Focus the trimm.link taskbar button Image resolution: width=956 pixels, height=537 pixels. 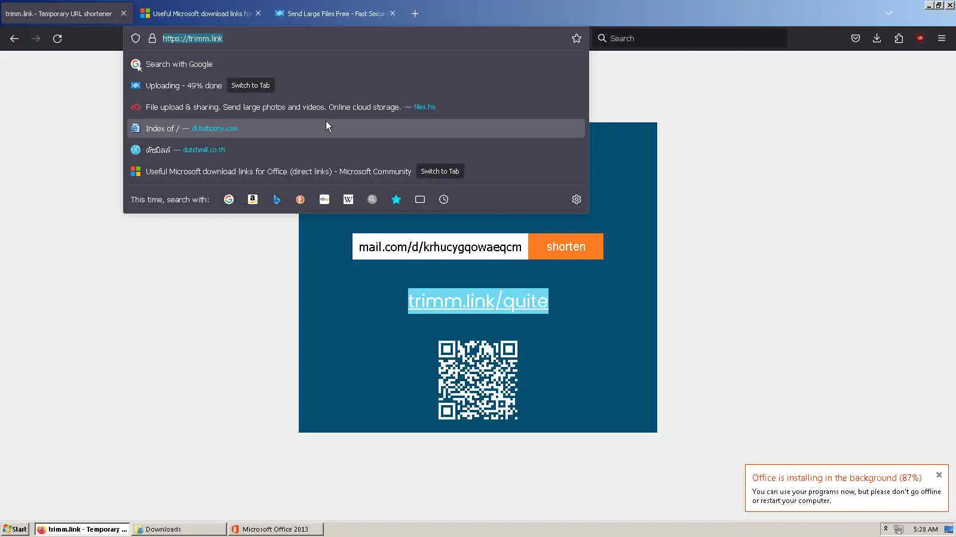(82, 529)
